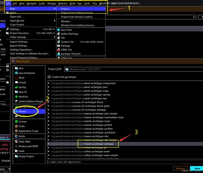Click the Next button

tap(197, 169)
